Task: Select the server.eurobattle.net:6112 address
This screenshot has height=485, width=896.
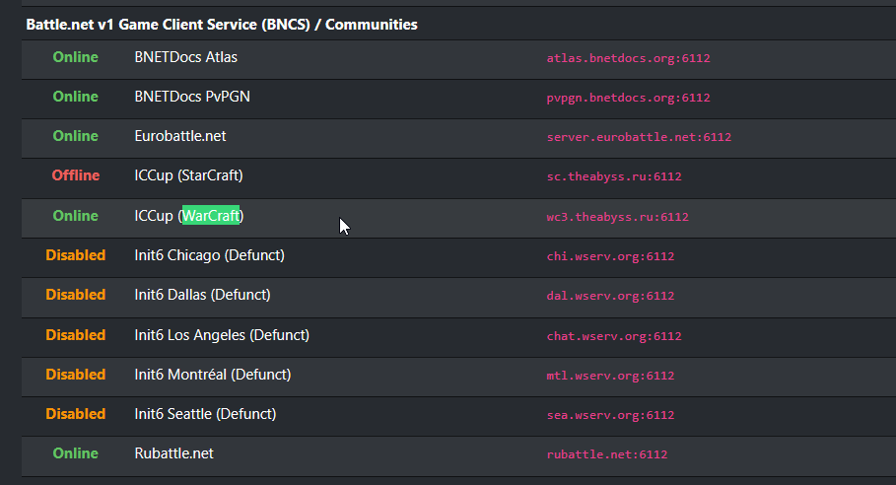Action: [639, 137]
